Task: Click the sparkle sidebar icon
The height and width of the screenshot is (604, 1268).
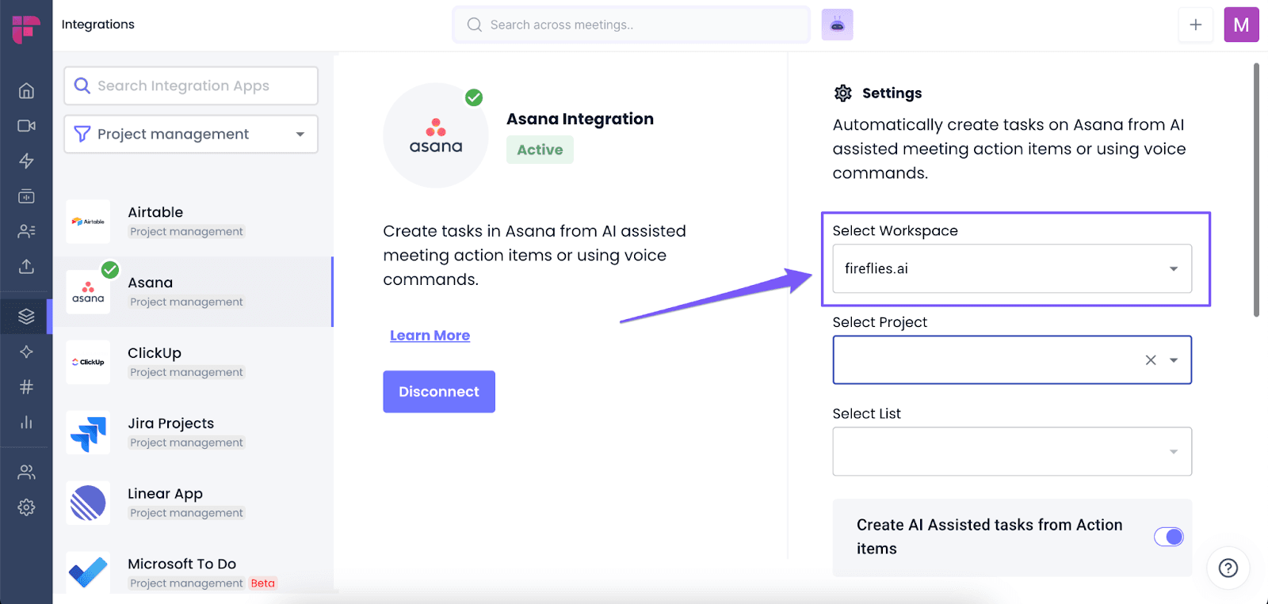Action: 26,351
